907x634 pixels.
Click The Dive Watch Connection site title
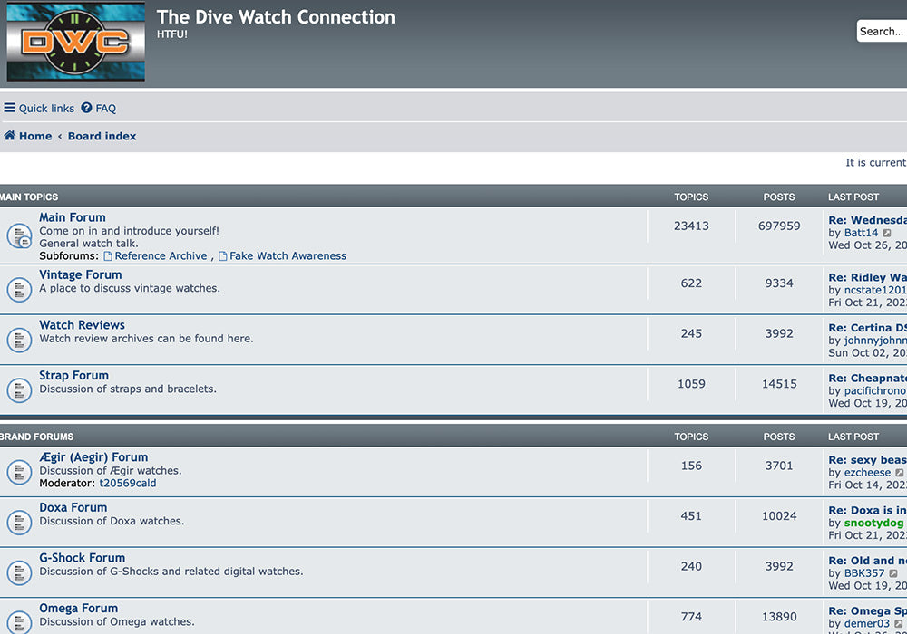click(276, 16)
